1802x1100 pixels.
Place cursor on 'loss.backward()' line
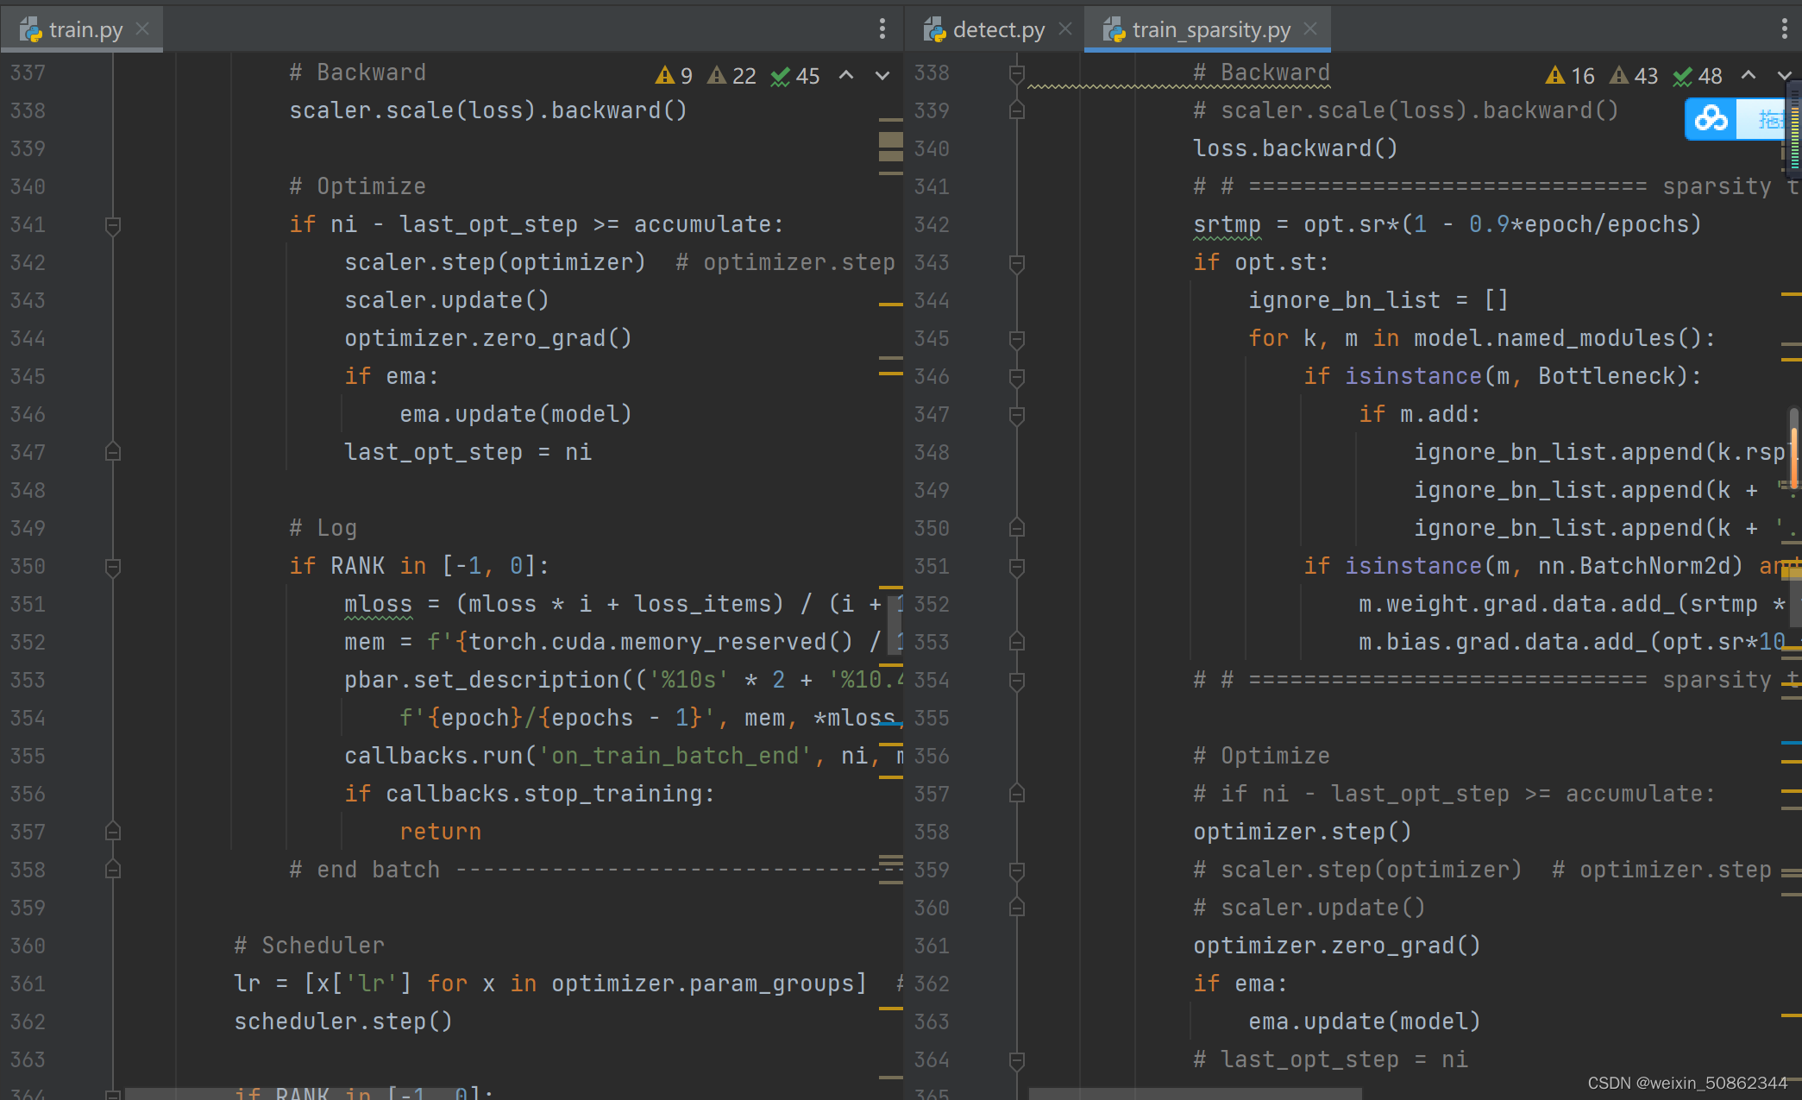(1295, 148)
